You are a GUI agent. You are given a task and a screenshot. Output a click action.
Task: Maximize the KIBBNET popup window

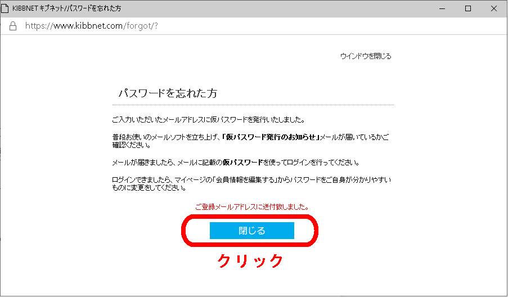[x=467, y=9]
